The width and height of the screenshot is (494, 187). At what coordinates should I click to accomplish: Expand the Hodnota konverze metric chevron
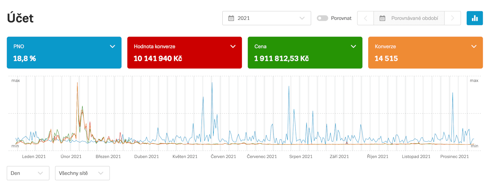pyautogui.click(x=233, y=46)
